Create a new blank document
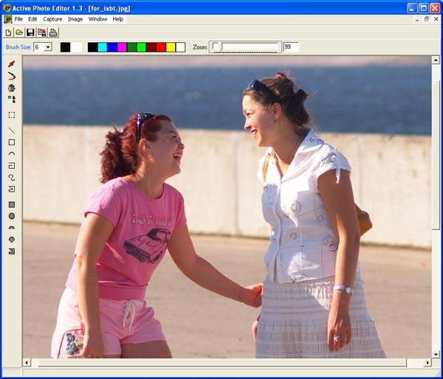The image size is (443, 379). [8, 32]
